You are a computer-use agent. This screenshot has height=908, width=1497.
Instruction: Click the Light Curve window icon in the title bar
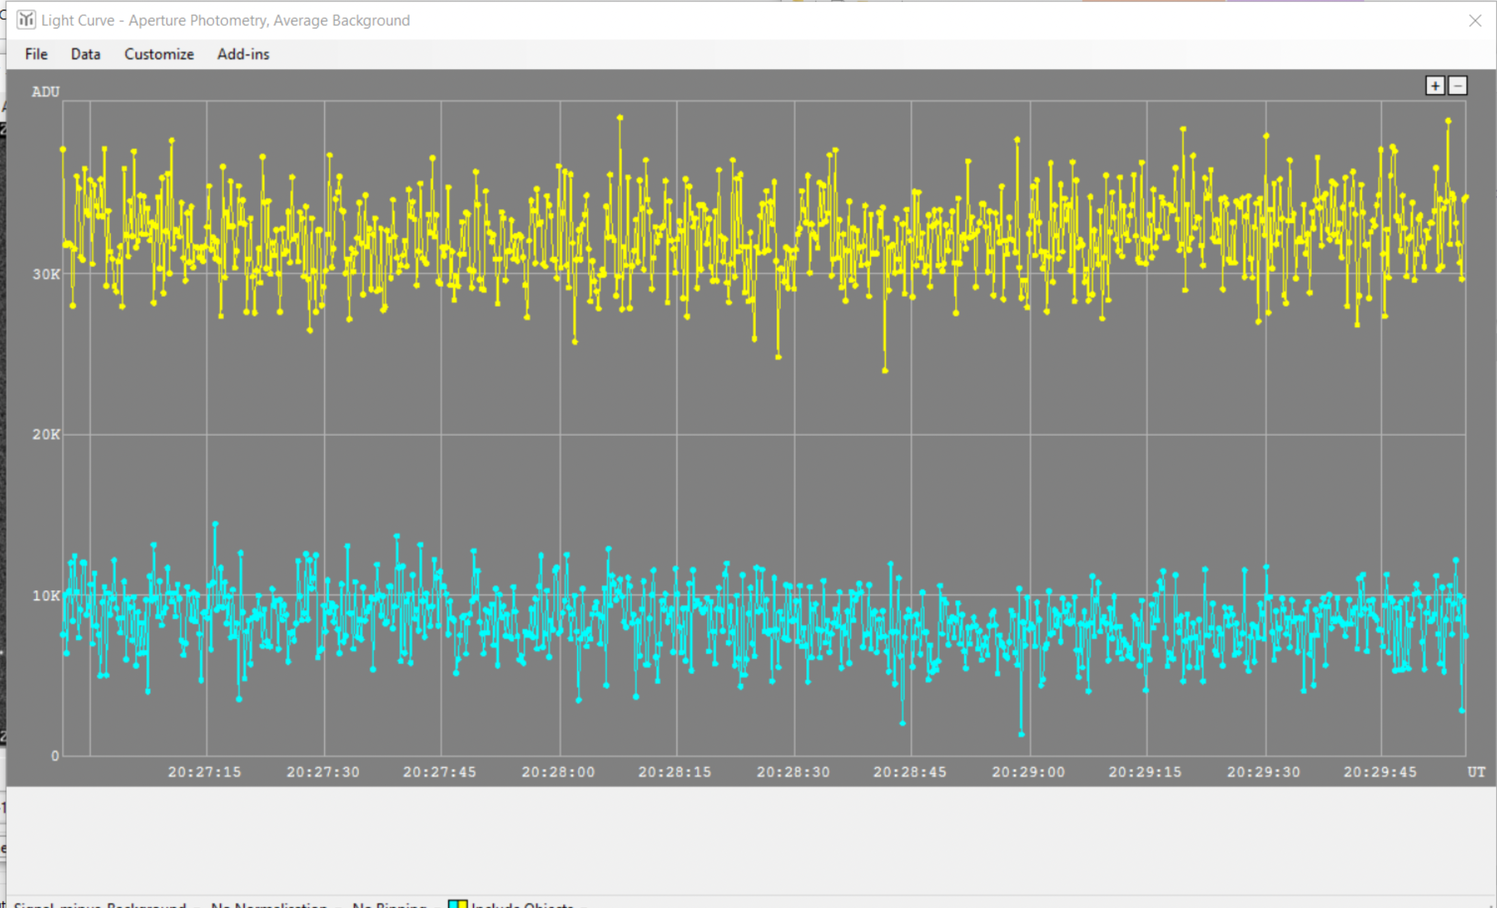pyautogui.click(x=26, y=20)
